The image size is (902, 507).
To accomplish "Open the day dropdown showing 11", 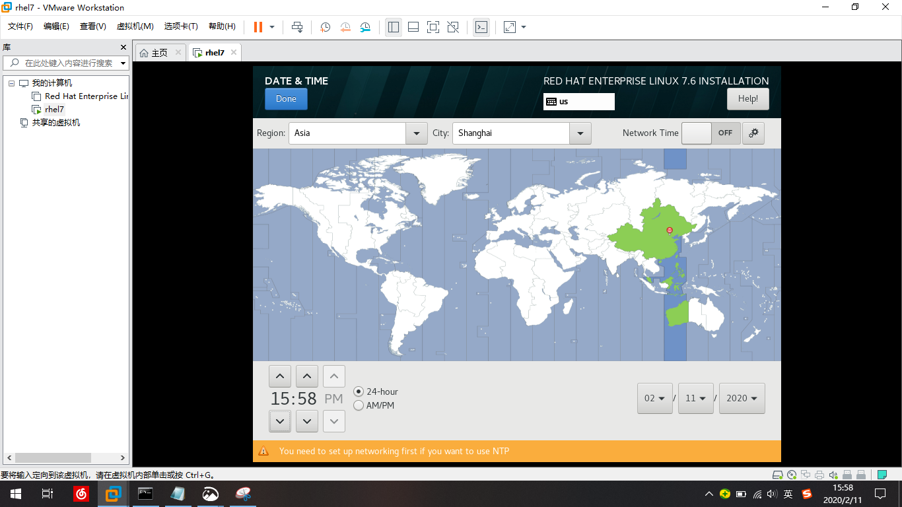I will (x=696, y=398).
